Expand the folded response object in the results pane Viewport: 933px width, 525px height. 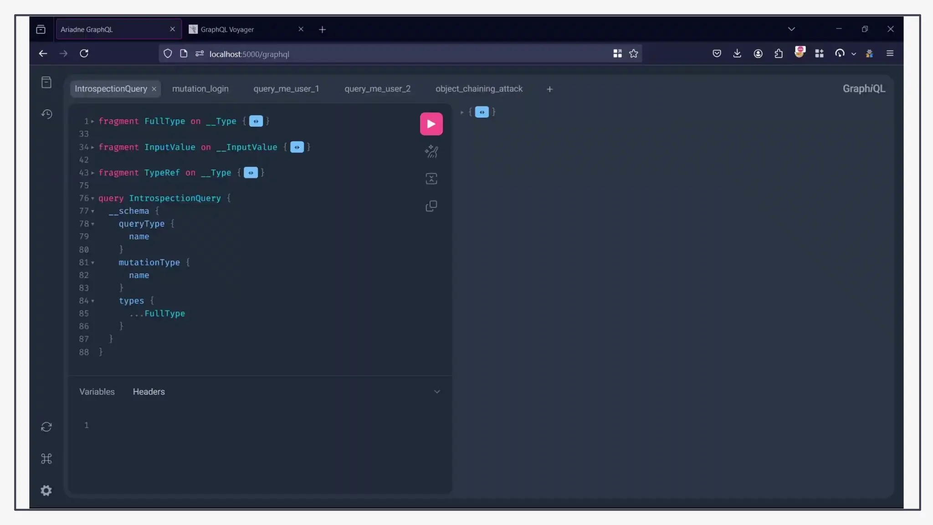tap(482, 112)
